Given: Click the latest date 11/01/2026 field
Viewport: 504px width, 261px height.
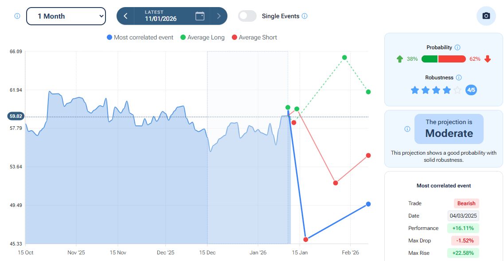Looking at the screenshot, I should click(160, 16).
